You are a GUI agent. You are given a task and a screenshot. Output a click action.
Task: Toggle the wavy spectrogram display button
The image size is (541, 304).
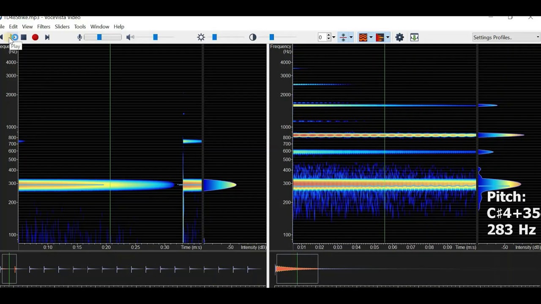(x=363, y=37)
